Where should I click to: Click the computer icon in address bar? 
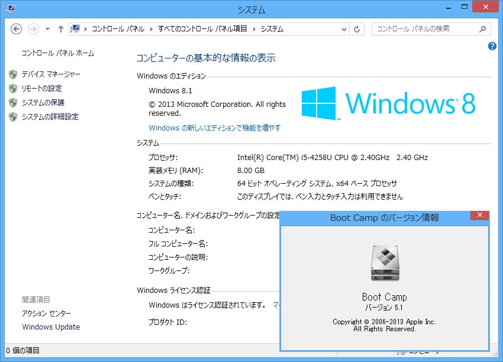75,29
